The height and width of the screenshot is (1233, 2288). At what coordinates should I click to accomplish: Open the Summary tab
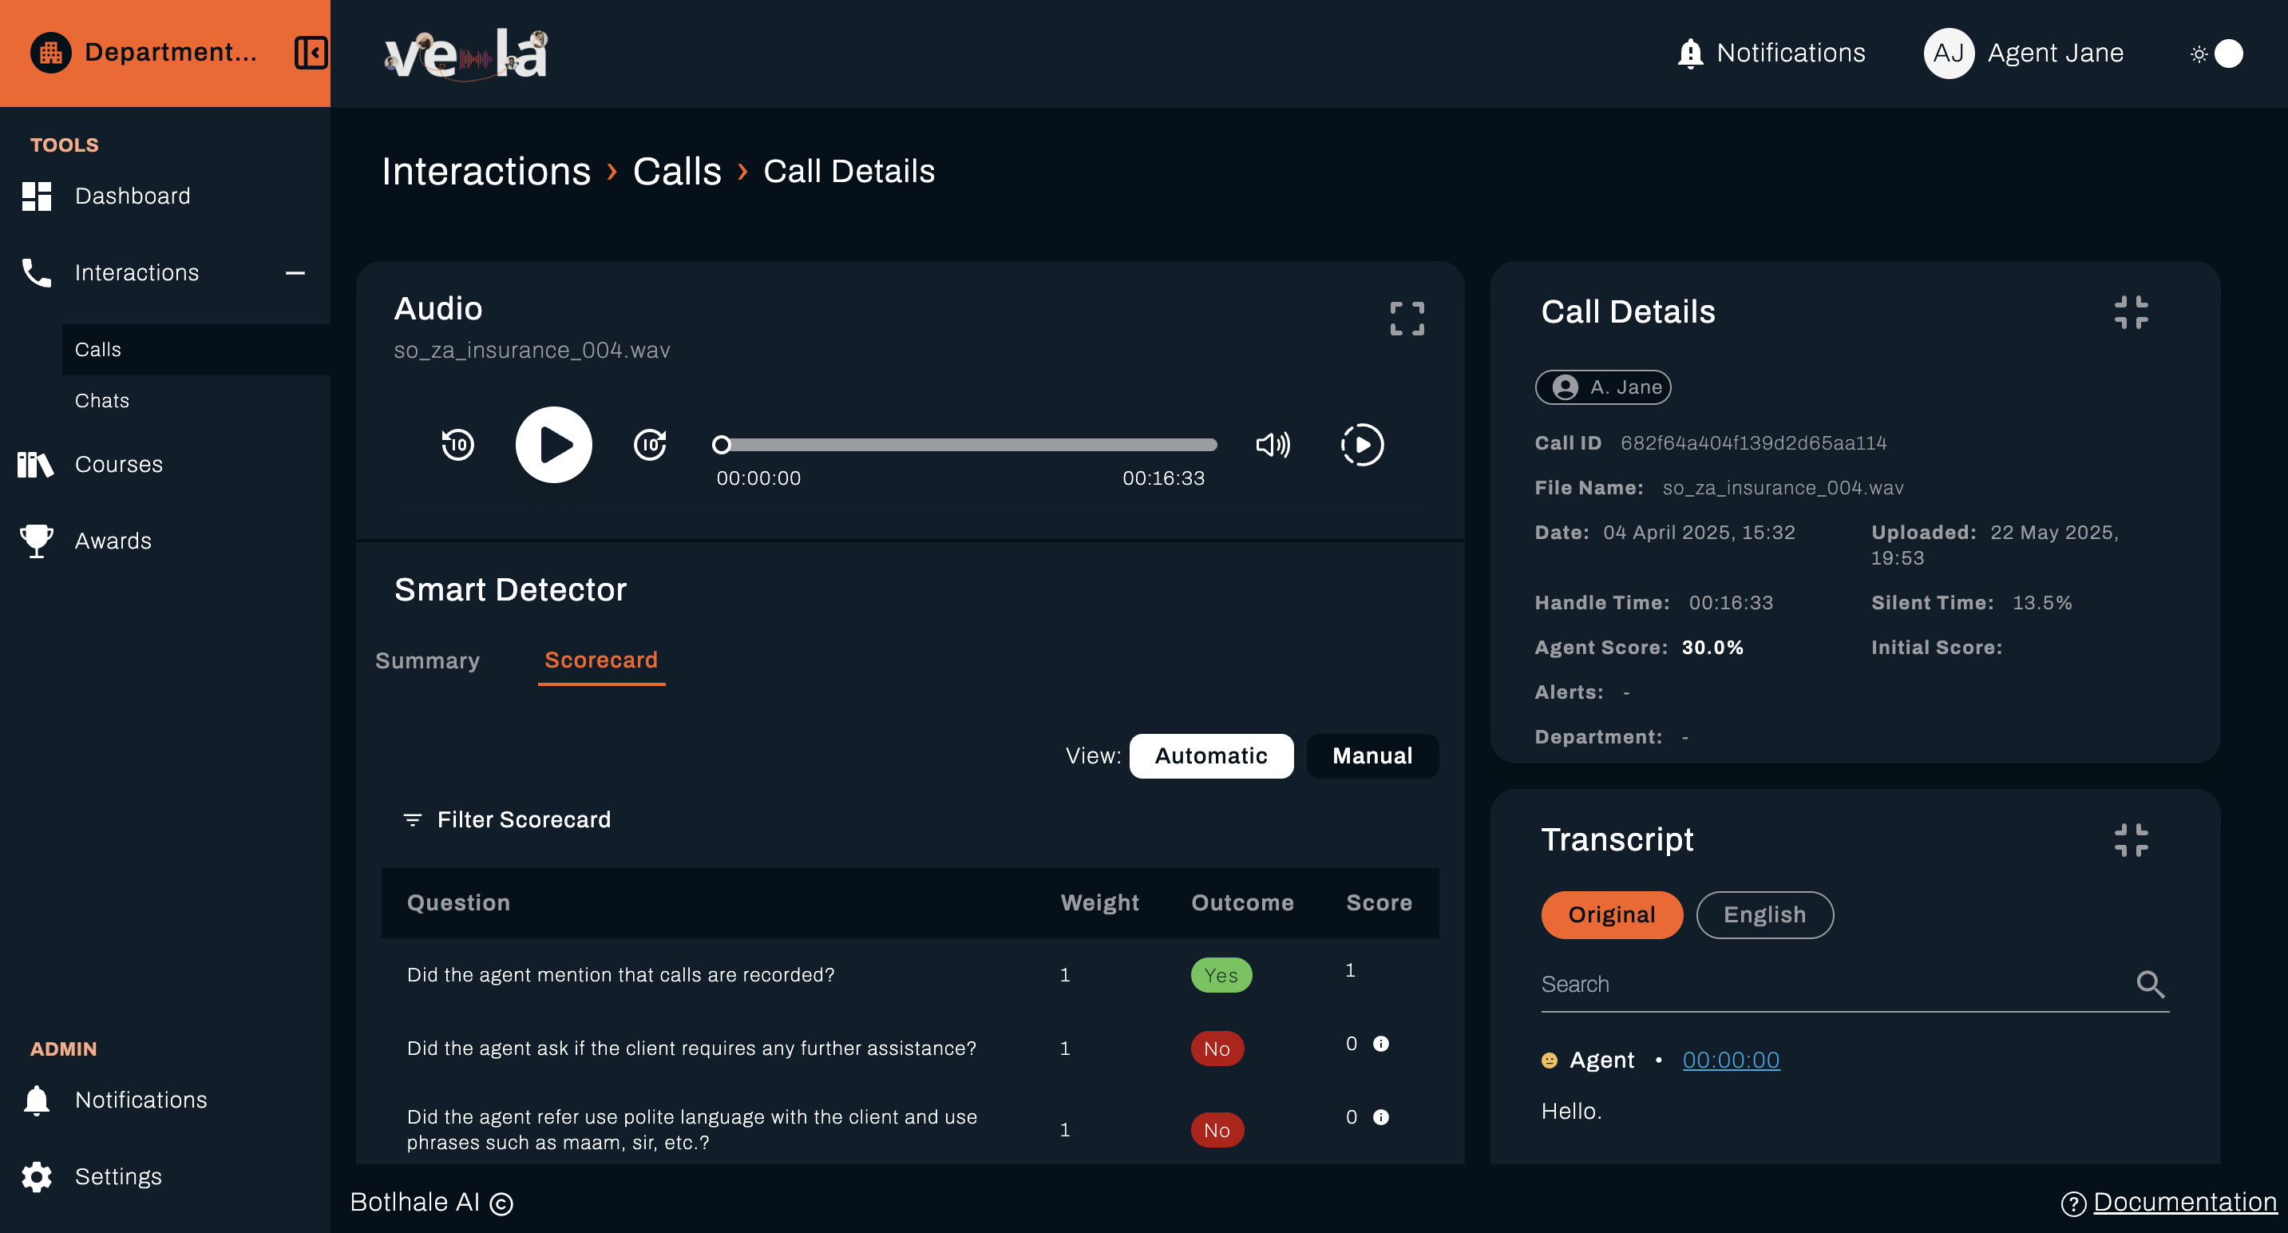tap(427, 660)
